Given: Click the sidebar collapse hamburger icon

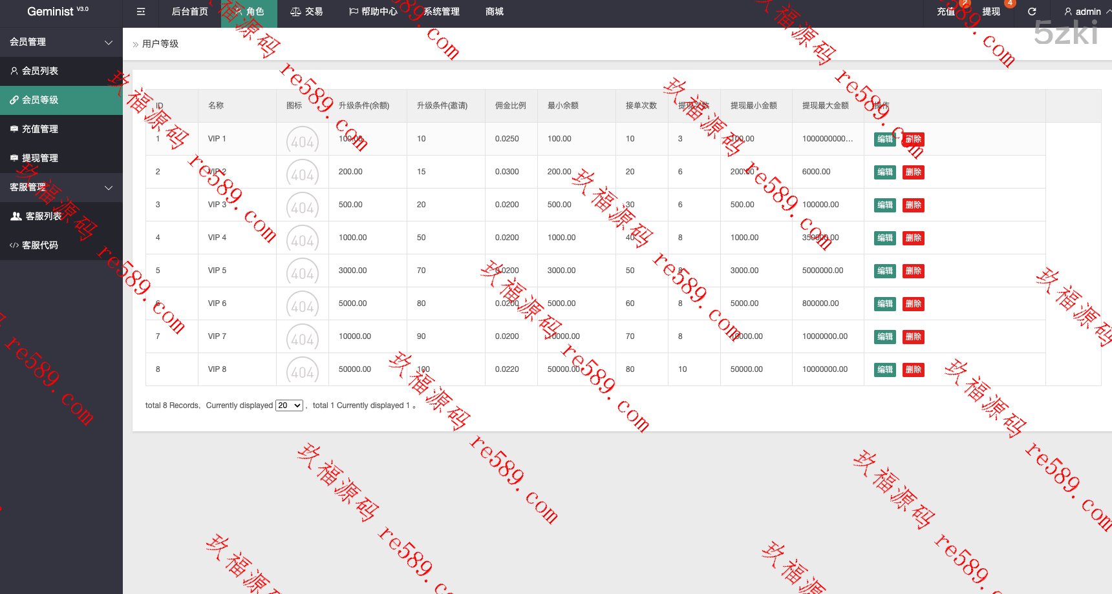Looking at the screenshot, I should point(141,12).
